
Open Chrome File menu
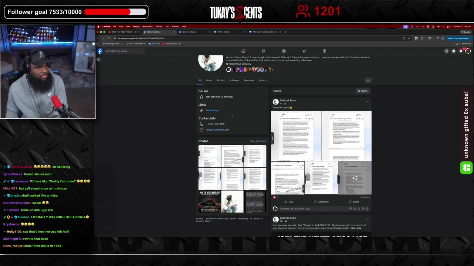(x=114, y=27)
